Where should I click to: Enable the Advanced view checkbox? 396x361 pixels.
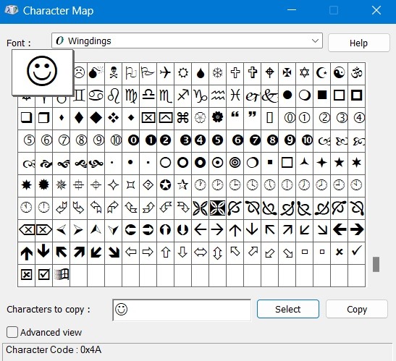(12, 332)
